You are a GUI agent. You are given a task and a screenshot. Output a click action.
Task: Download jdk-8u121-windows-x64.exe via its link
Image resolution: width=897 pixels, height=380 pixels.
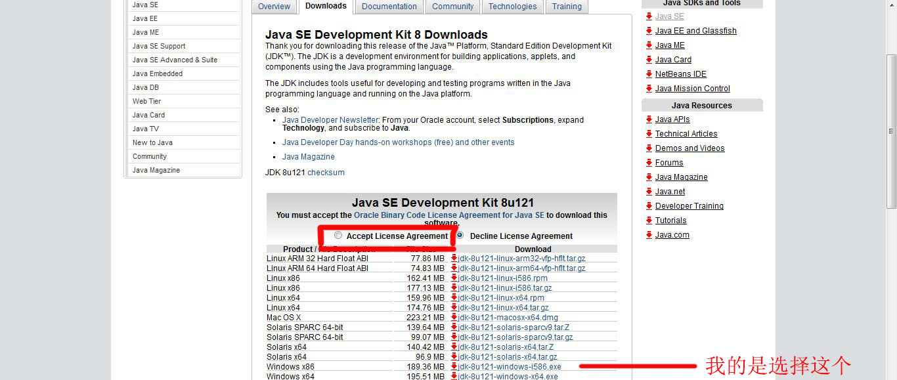tap(504, 376)
